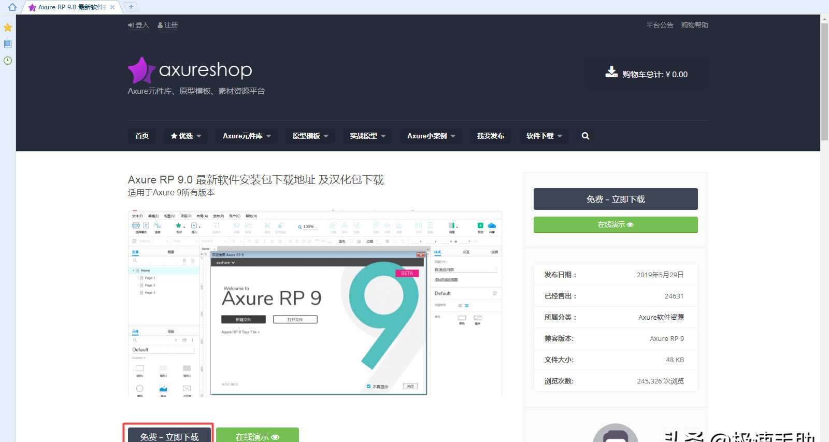The height and width of the screenshot is (442, 829).
Task: Open a new browser tab
Action: [x=131, y=7]
